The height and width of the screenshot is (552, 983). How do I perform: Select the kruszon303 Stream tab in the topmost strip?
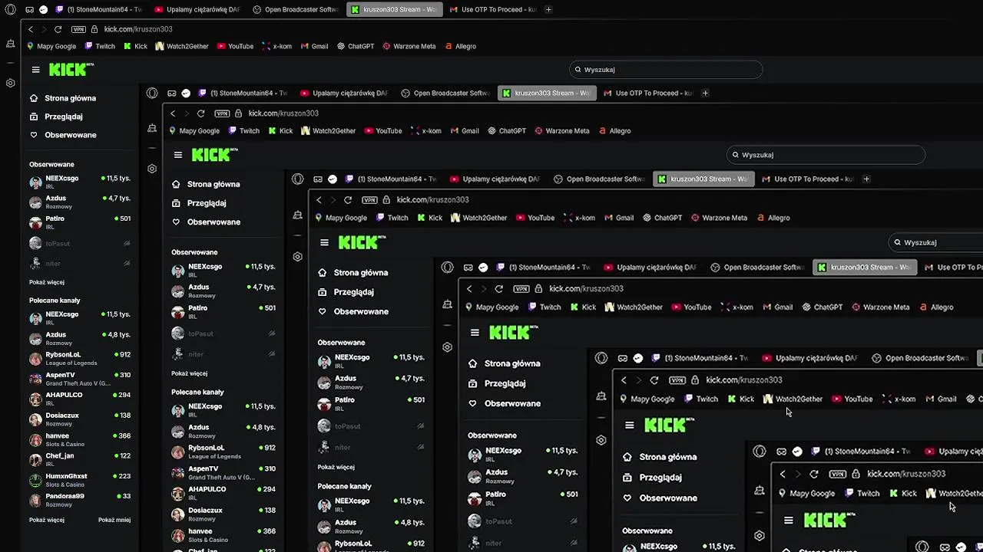pos(393,9)
